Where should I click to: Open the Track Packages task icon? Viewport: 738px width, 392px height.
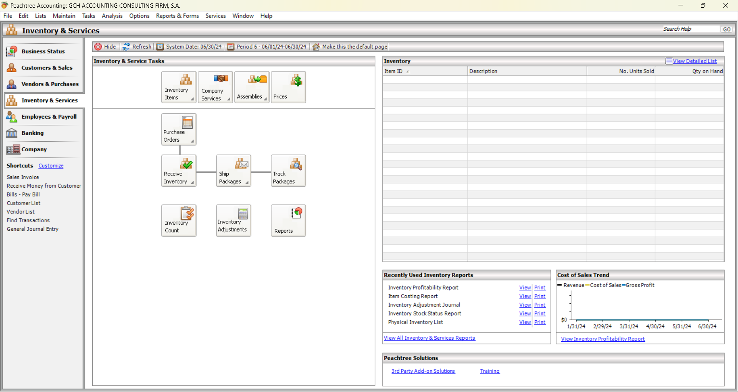coord(288,171)
